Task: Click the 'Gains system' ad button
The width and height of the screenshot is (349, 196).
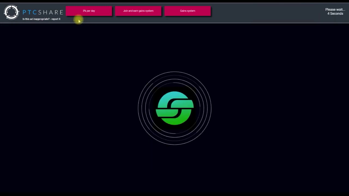Action: click(188, 11)
